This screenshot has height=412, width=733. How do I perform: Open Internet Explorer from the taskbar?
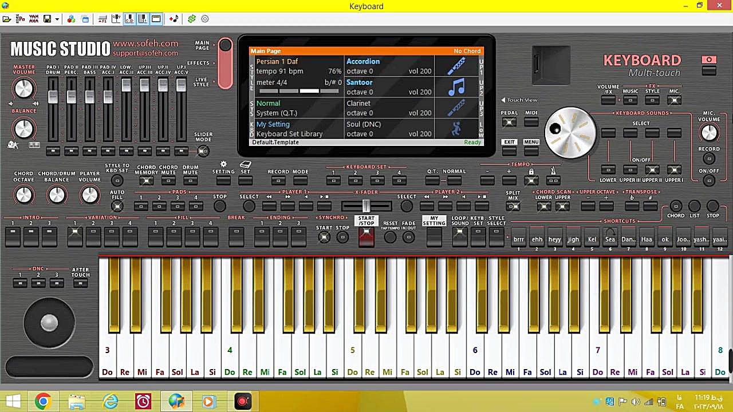110,402
